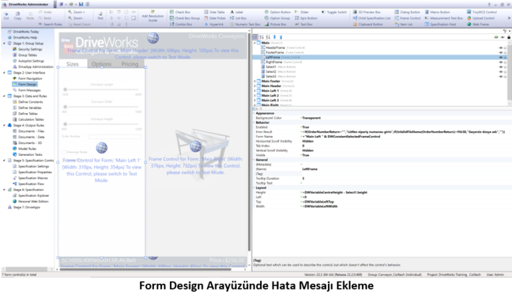Switch to the Options tab on form

(101, 65)
